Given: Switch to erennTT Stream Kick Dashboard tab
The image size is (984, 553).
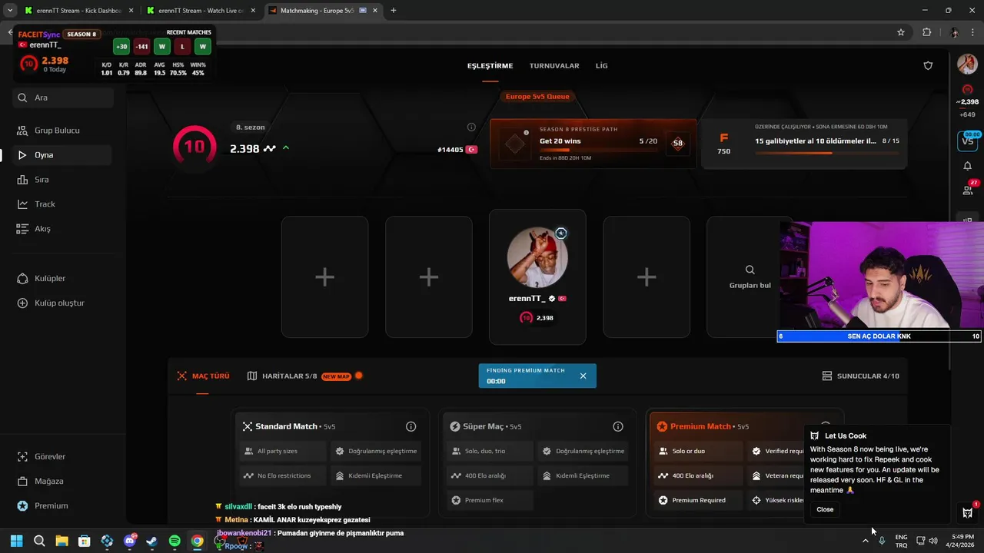Looking at the screenshot, I should pos(78,11).
